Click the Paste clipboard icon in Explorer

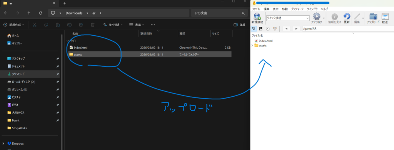(58, 25)
